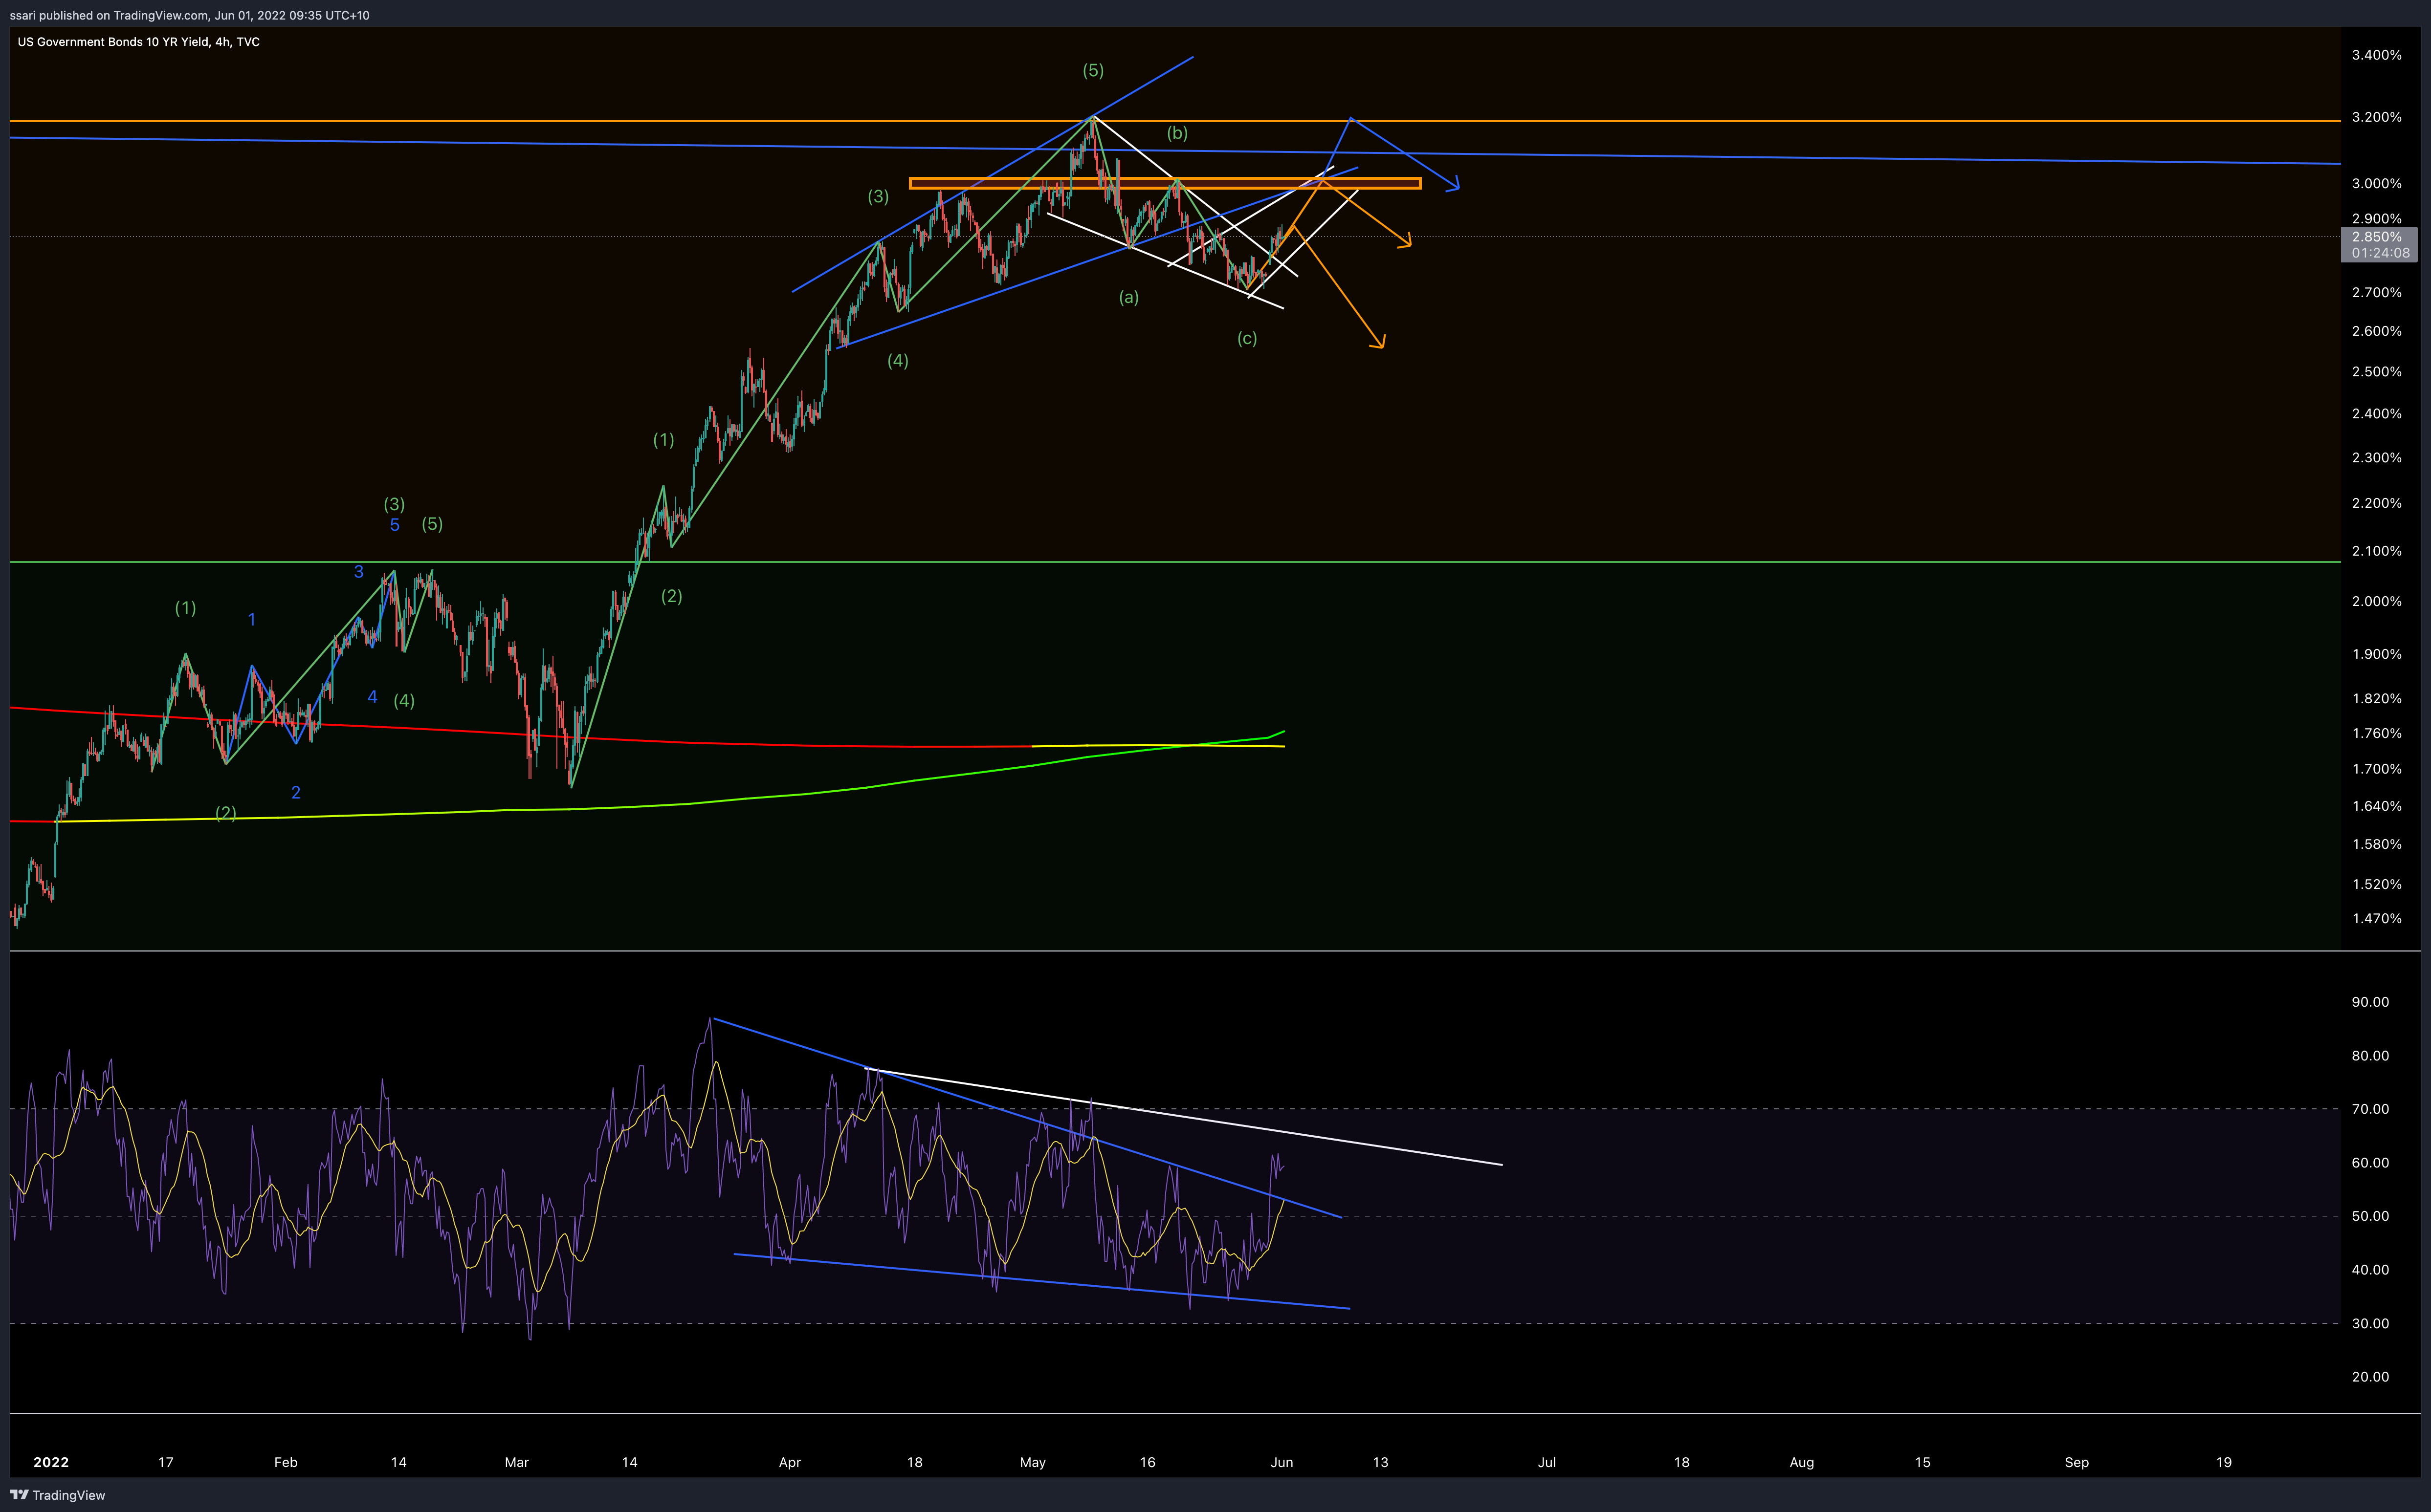Viewport: 2431px width, 1512px height.
Task: Click the blue wave label 3
Action: pyautogui.click(x=358, y=572)
